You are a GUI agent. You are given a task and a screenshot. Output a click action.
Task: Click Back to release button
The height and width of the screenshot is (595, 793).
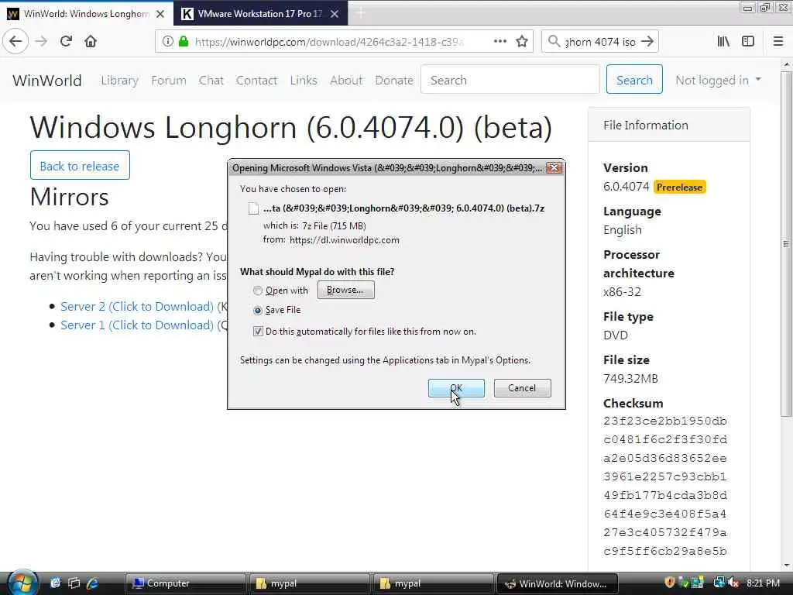80,166
